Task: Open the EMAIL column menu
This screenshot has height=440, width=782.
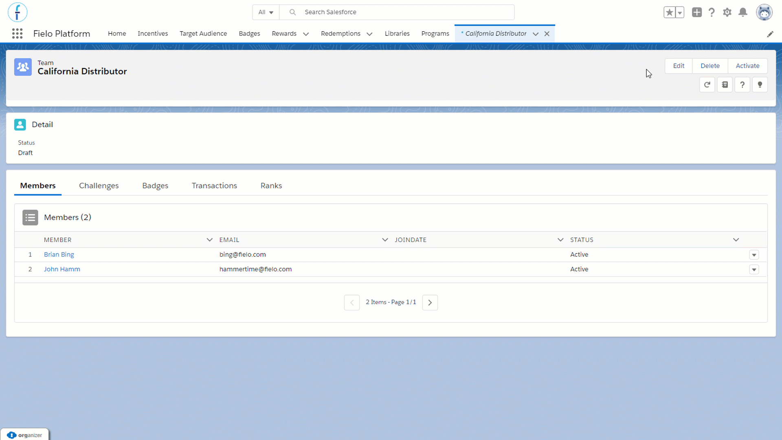Action: 385,240
